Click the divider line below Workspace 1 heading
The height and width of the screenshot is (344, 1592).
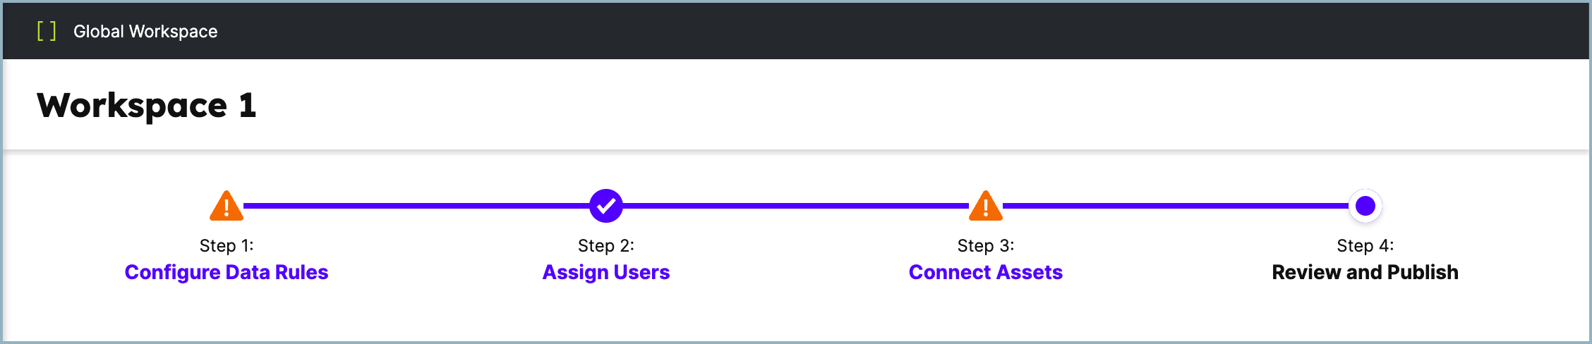(x=796, y=150)
